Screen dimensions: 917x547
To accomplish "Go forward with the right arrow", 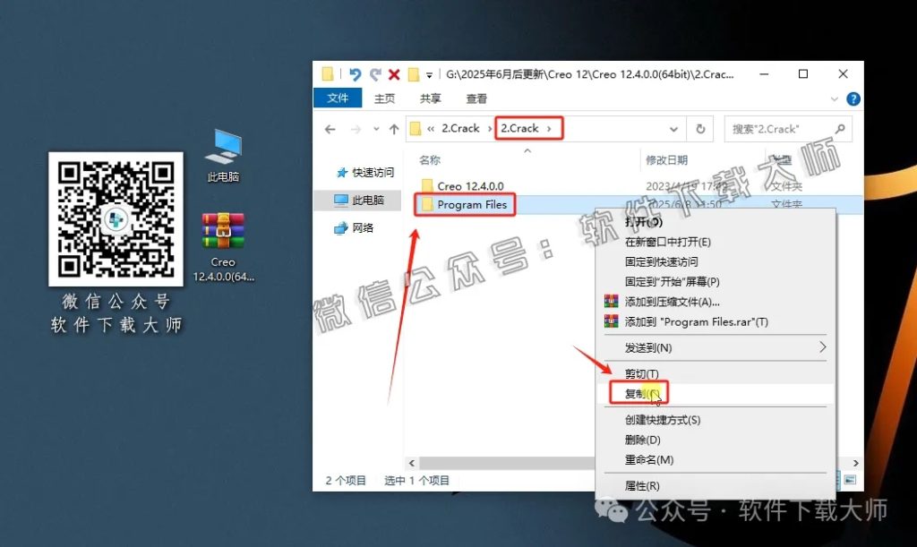I will pyautogui.click(x=356, y=129).
